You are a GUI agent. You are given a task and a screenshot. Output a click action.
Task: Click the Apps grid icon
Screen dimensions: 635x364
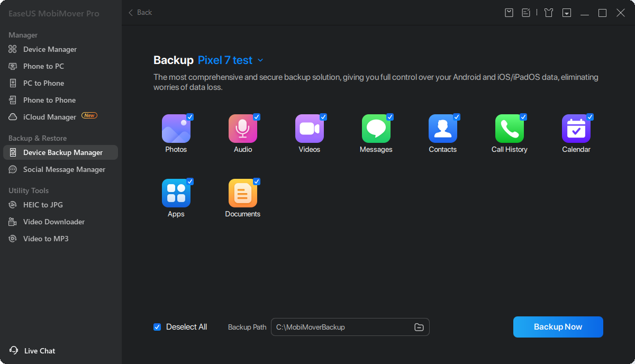pyautogui.click(x=176, y=193)
